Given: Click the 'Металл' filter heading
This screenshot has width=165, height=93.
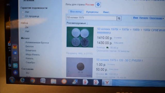Looking at the screenshot, I should [x=25, y=38].
